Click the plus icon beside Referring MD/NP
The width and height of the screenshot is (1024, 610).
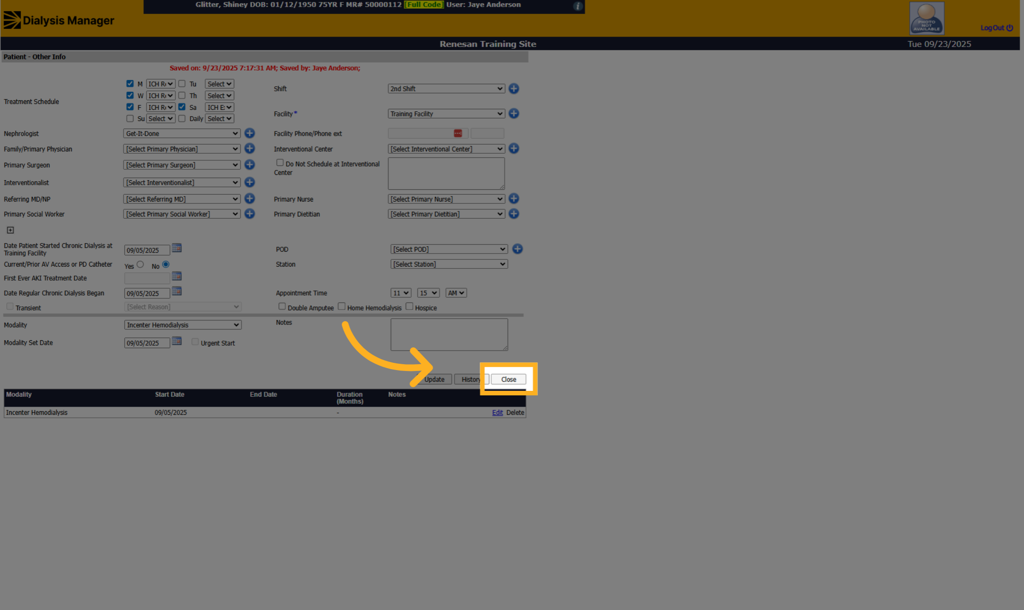tap(250, 199)
